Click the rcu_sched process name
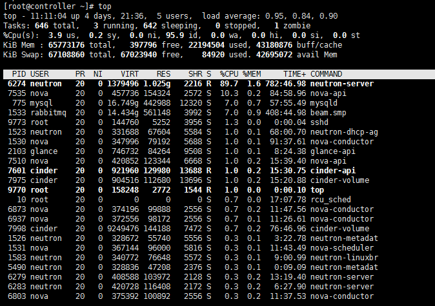Viewport: 435px width, 306px height. click(331, 199)
